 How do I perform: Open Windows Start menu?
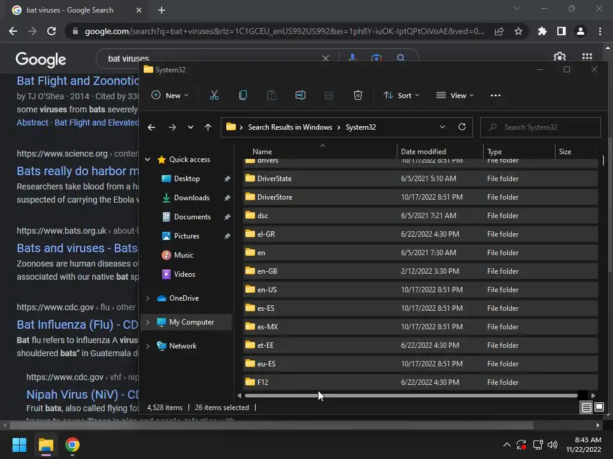(x=19, y=445)
